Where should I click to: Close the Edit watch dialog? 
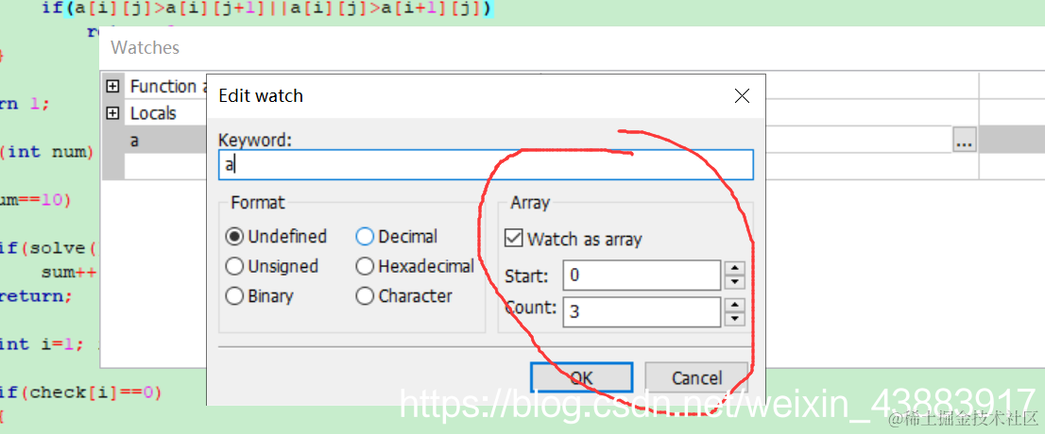point(742,96)
